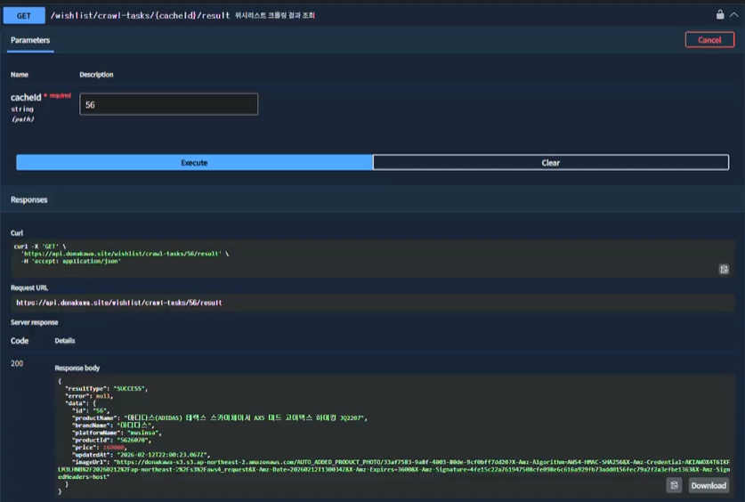
Task: Click the 200 response code
Action: [x=17, y=363]
